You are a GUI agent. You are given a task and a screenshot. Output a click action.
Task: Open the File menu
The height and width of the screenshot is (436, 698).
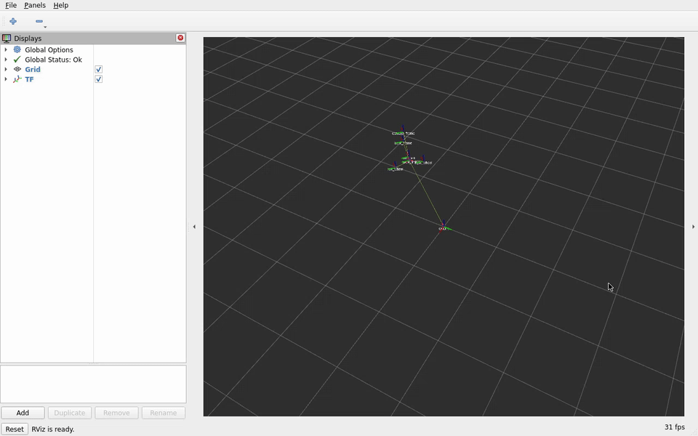coord(11,5)
